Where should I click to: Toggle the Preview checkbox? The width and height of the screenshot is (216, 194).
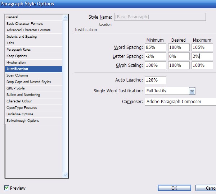click(x=7, y=188)
